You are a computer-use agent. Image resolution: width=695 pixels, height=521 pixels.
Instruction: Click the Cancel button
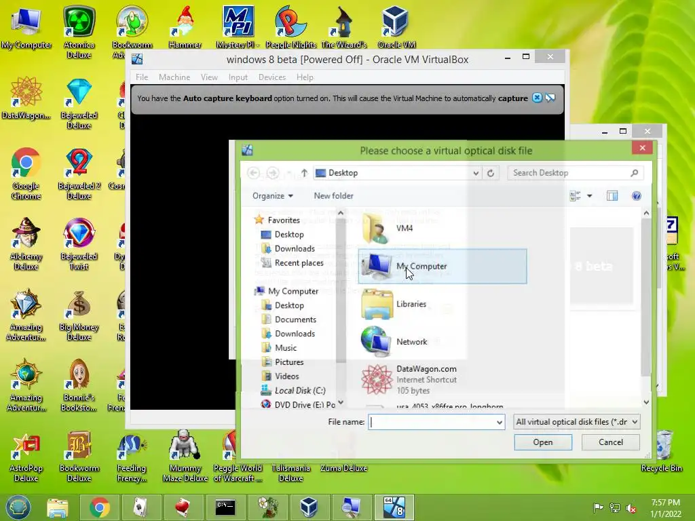611,442
